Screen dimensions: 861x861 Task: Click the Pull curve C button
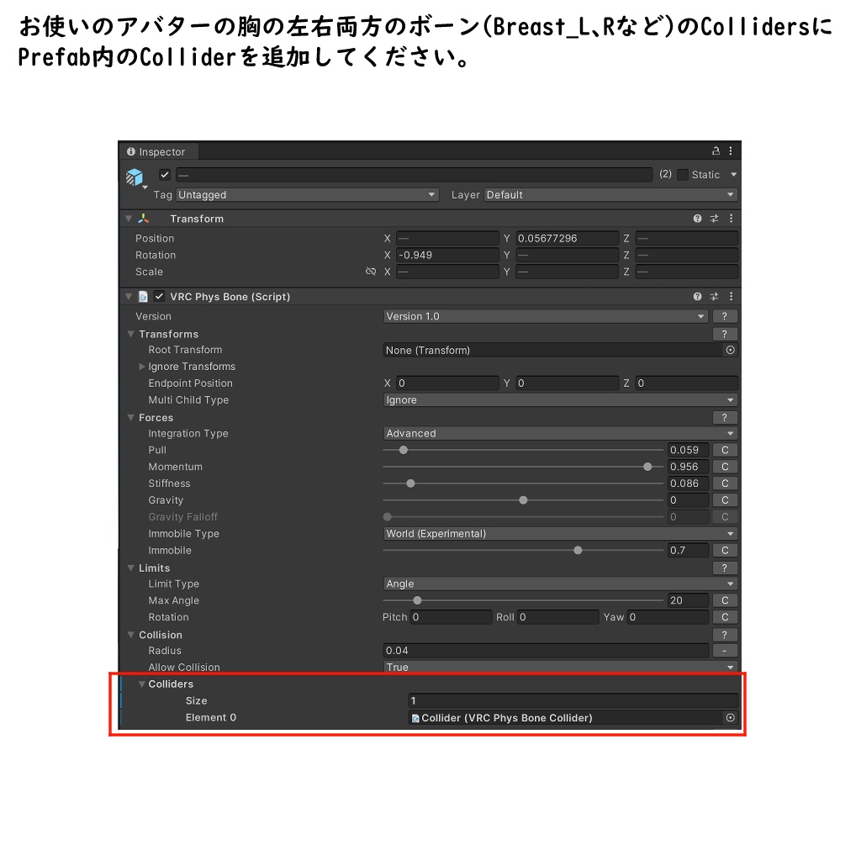pos(725,450)
